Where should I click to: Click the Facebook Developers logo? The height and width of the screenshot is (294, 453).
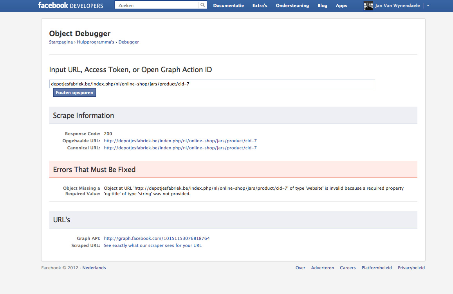(70, 5)
